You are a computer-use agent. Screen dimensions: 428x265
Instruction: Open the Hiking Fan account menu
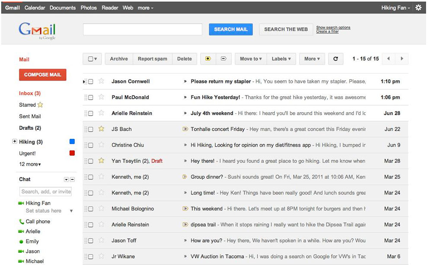point(396,8)
